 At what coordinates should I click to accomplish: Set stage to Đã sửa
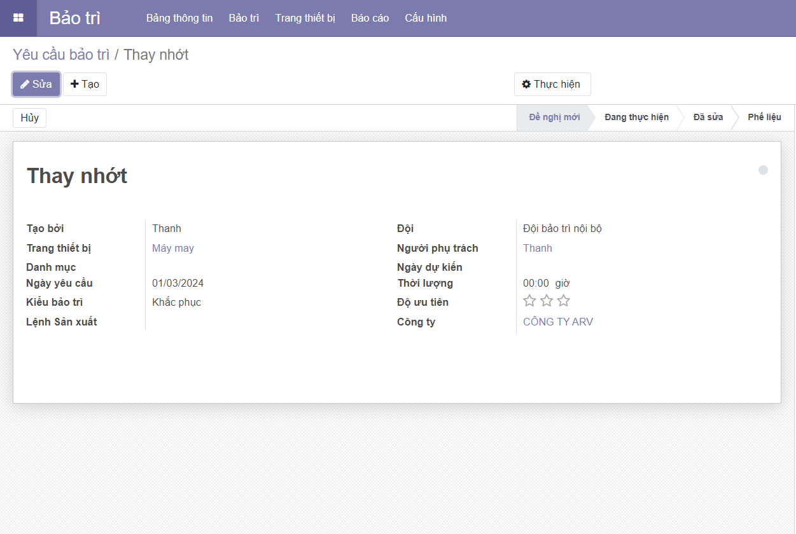708,118
